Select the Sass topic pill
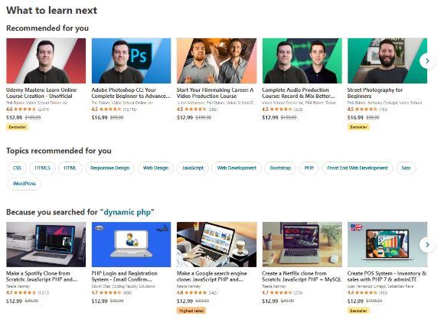Viewport: 444px width, 323px height. click(x=406, y=168)
